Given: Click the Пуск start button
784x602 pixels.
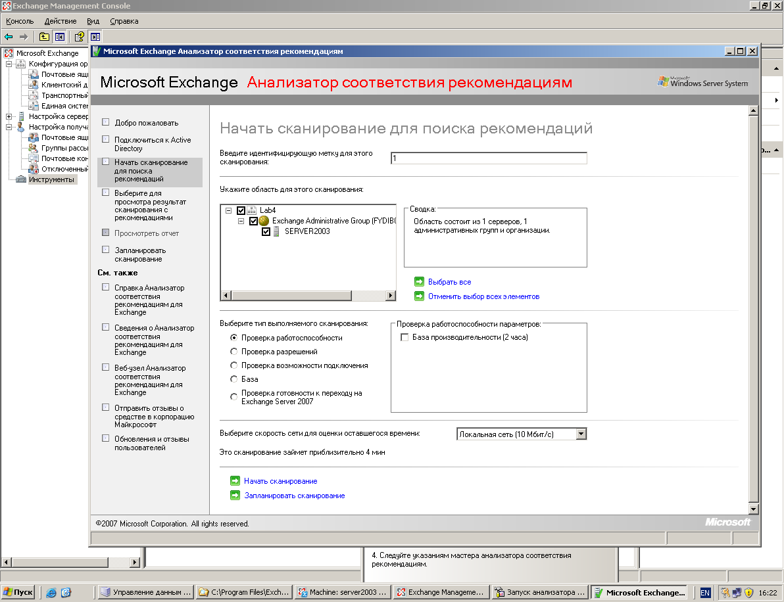Looking at the screenshot, I should (x=18, y=593).
